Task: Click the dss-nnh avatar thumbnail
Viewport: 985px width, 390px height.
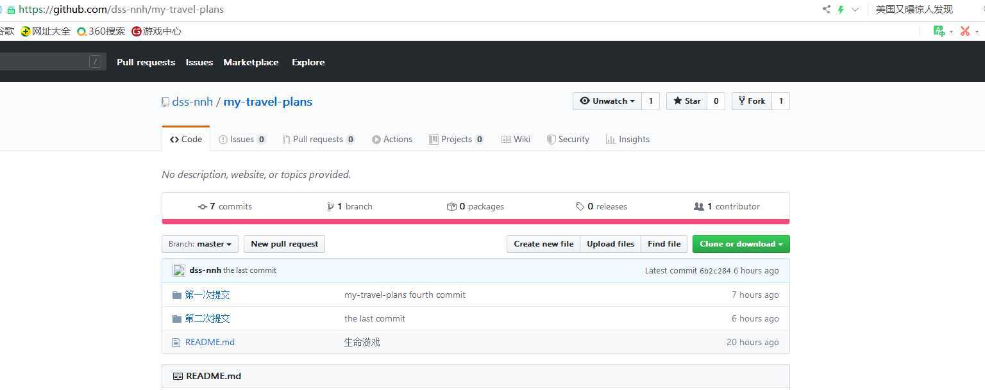Action: pos(179,270)
